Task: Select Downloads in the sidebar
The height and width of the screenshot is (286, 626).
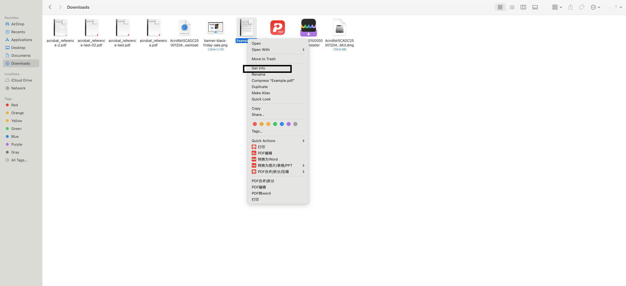Action: (21, 63)
